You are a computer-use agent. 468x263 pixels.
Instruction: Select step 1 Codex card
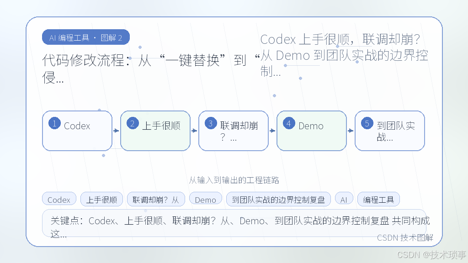(77, 131)
